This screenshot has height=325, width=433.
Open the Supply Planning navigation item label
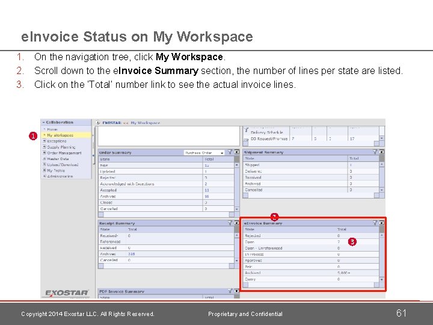tap(61, 147)
